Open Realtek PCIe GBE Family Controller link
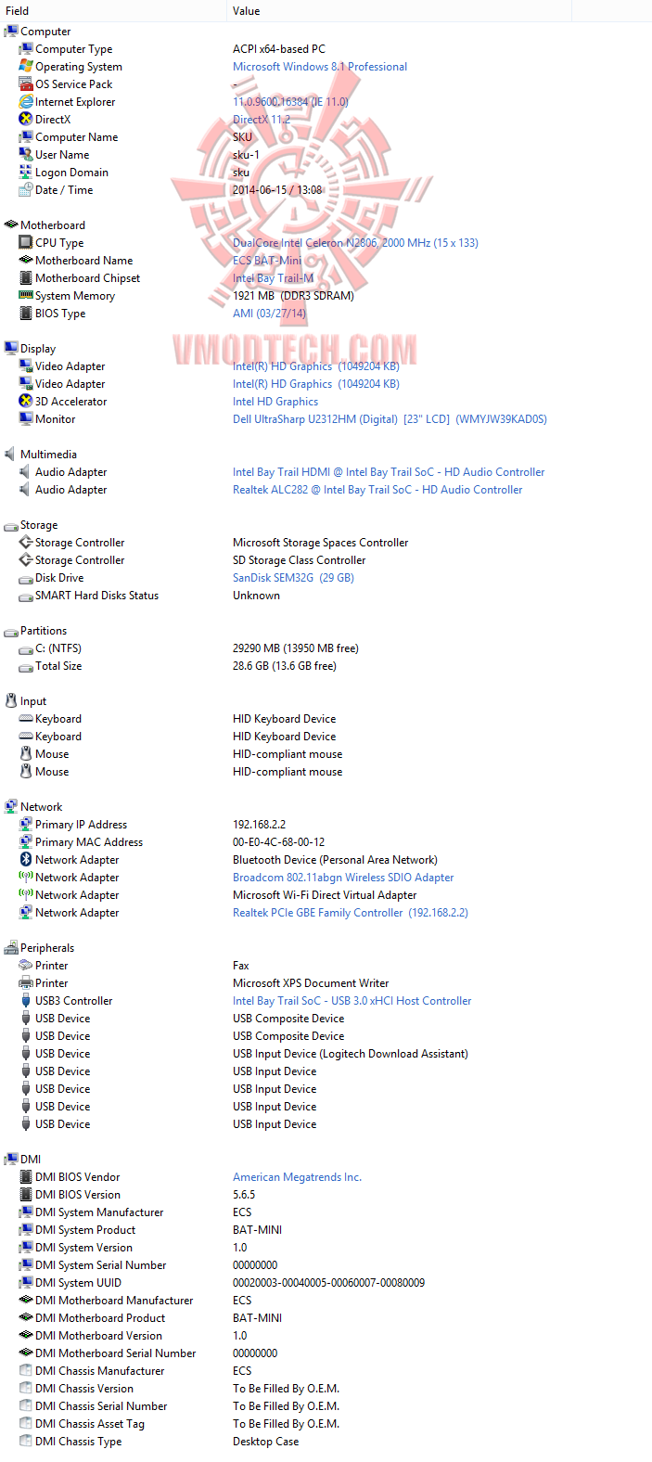 click(x=351, y=913)
